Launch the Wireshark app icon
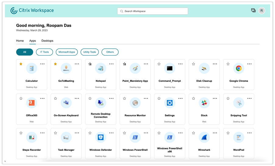 (x=204, y=137)
